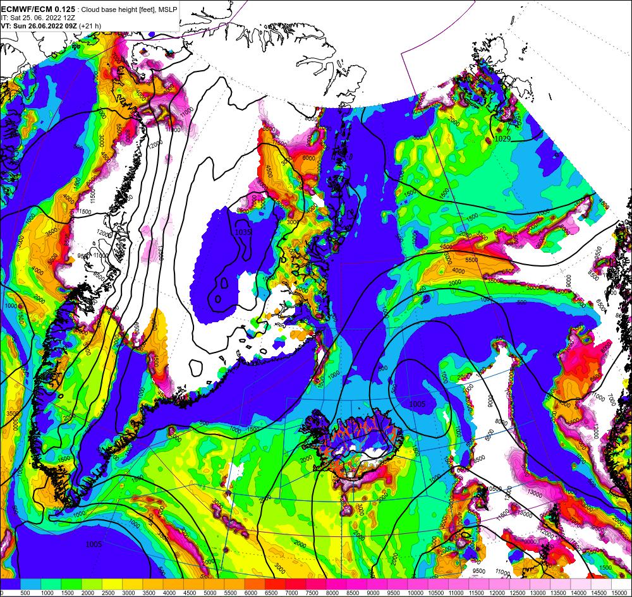632x597 pixels.
Task: Click the '15000' tick on the colour scale
Action: click(619, 593)
